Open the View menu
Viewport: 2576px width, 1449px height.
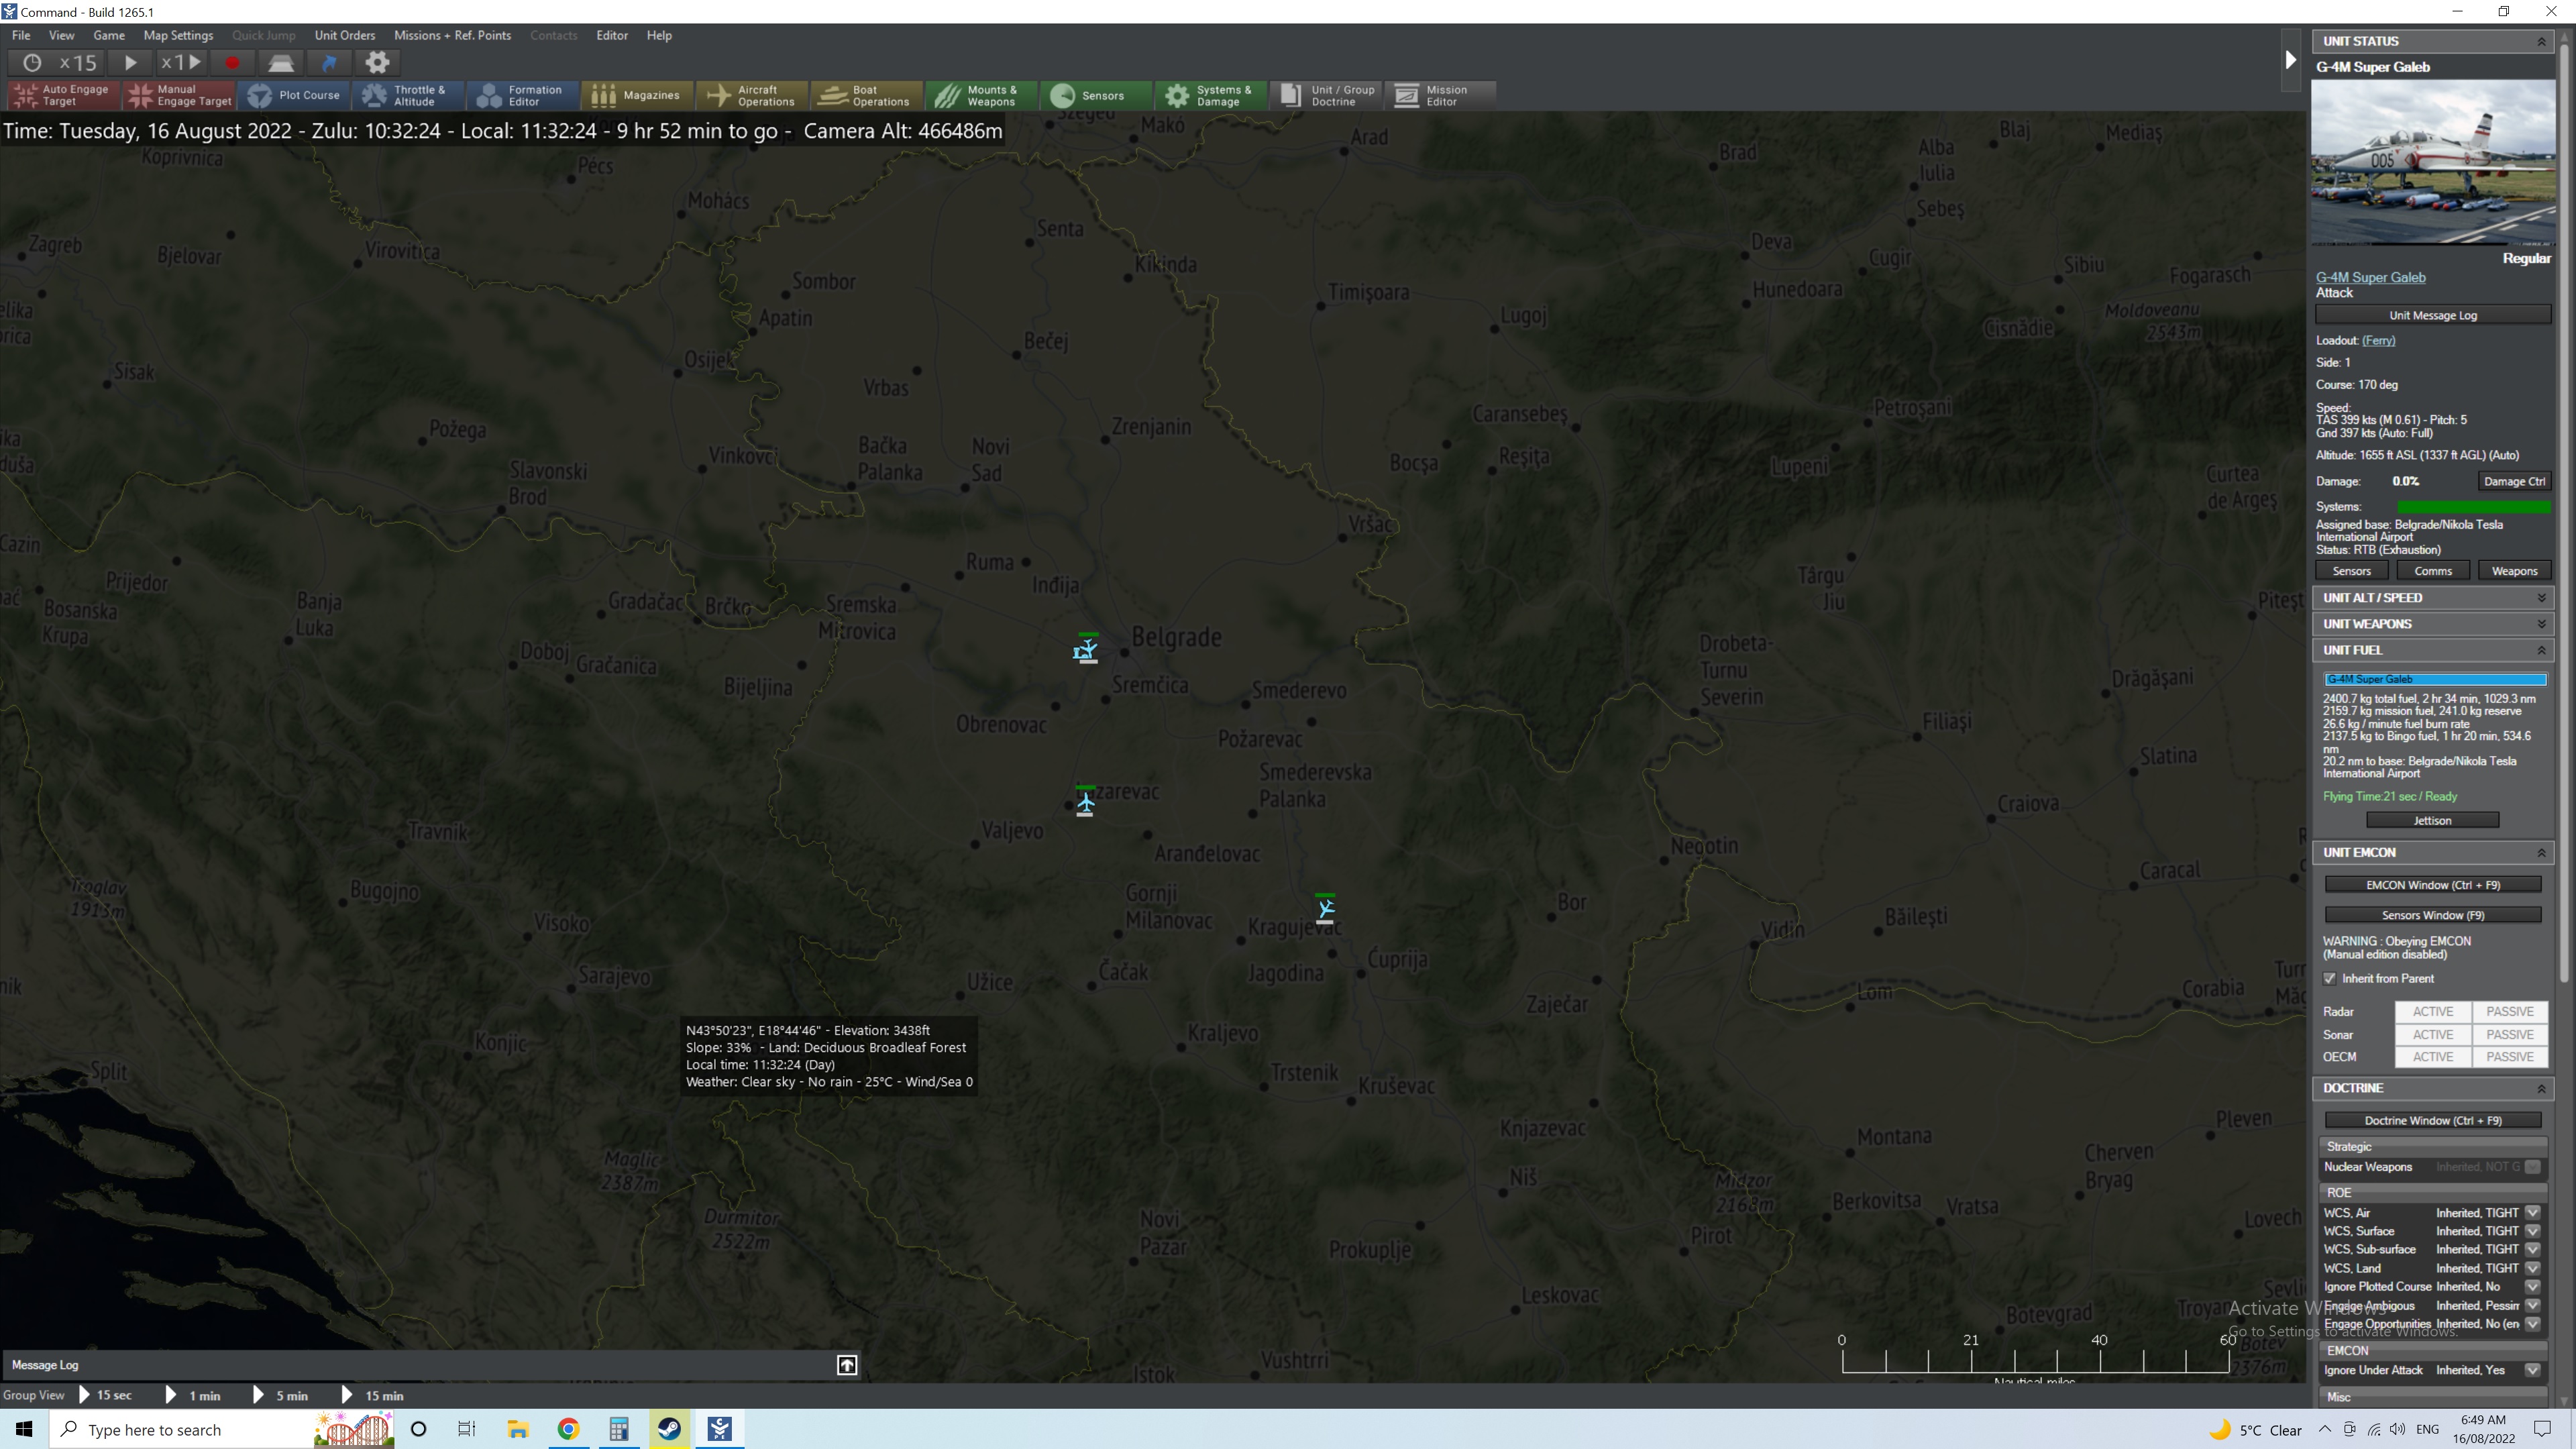pos(61,35)
